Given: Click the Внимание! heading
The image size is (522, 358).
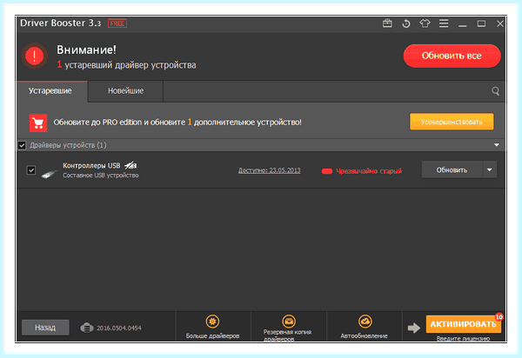Looking at the screenshot, I should click(86, 50).
